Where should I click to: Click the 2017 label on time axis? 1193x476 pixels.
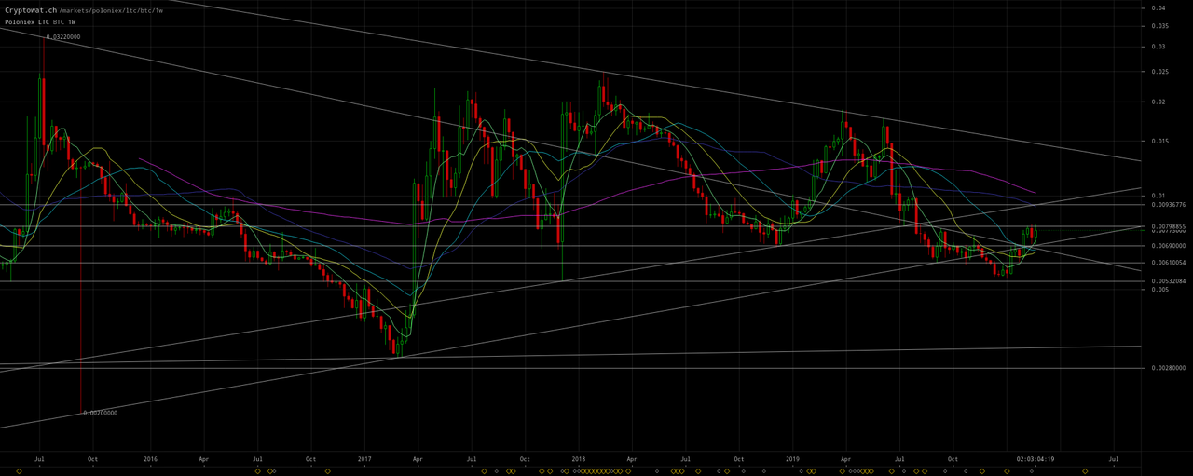pos(364,459)
